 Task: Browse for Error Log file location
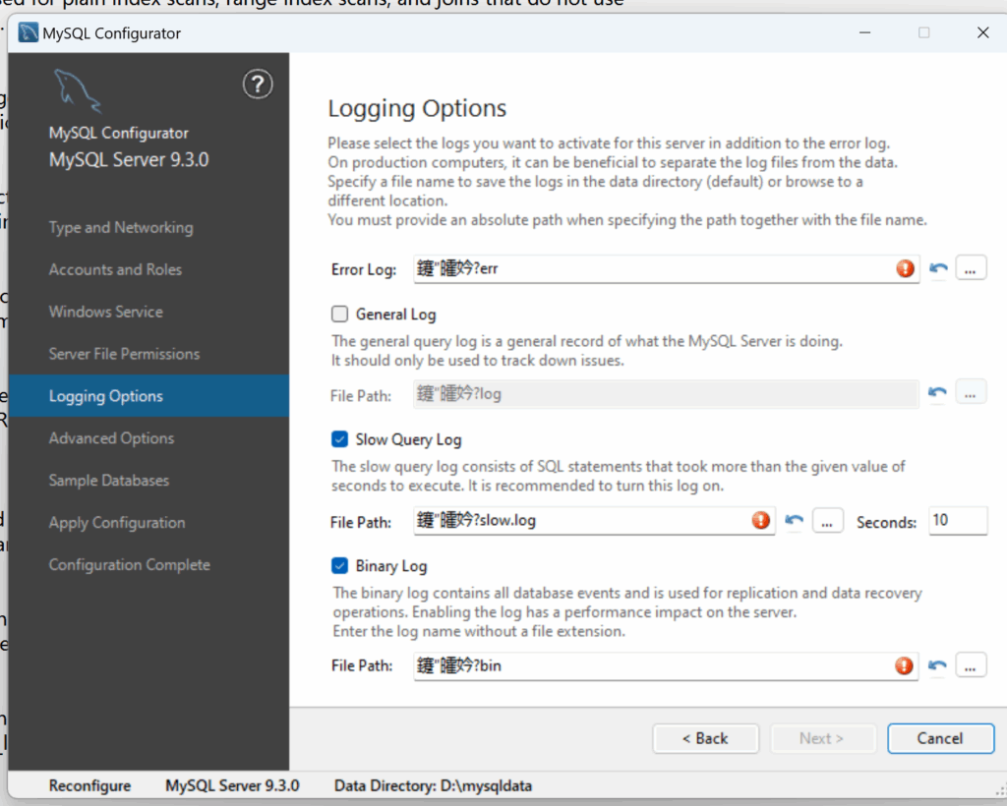pos(970,268)
